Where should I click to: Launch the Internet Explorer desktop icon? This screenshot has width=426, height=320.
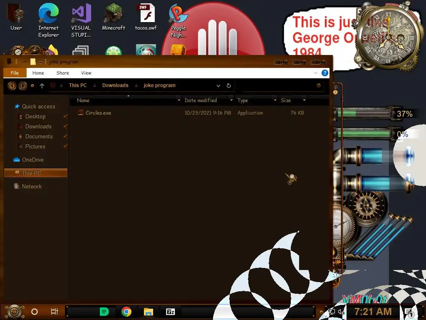[x=48, y=20]
